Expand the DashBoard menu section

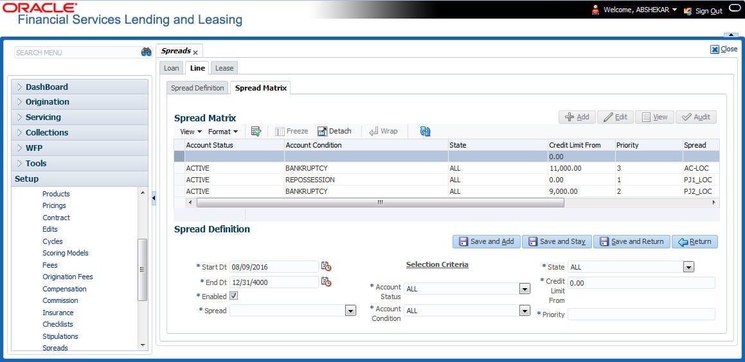[x=79, y=87]
